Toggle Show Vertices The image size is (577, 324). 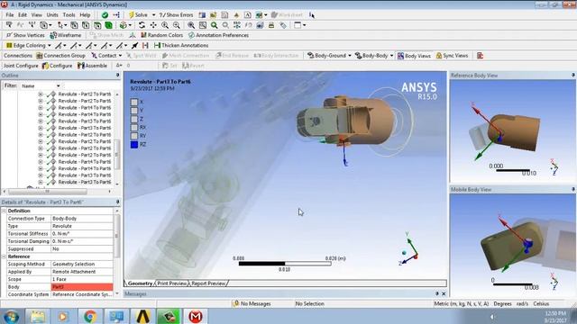tap(25, 35)
